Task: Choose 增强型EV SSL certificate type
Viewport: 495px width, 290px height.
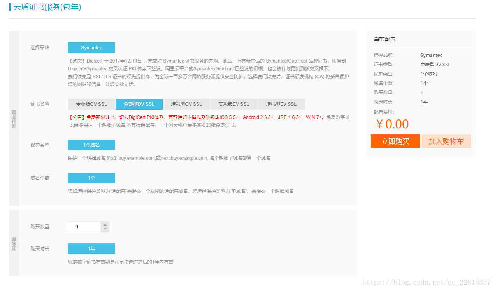Action: point(281,104)
